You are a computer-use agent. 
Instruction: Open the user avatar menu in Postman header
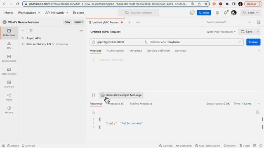234,13
